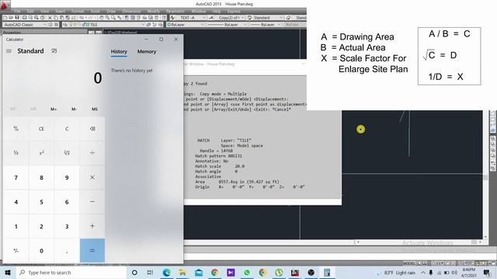
Task: Click the percent key on Calculator
Action: point(16,129)
